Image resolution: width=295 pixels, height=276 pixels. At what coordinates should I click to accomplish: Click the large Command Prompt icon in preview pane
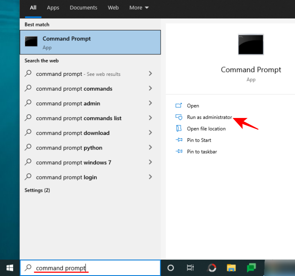(x=251, y=45)
